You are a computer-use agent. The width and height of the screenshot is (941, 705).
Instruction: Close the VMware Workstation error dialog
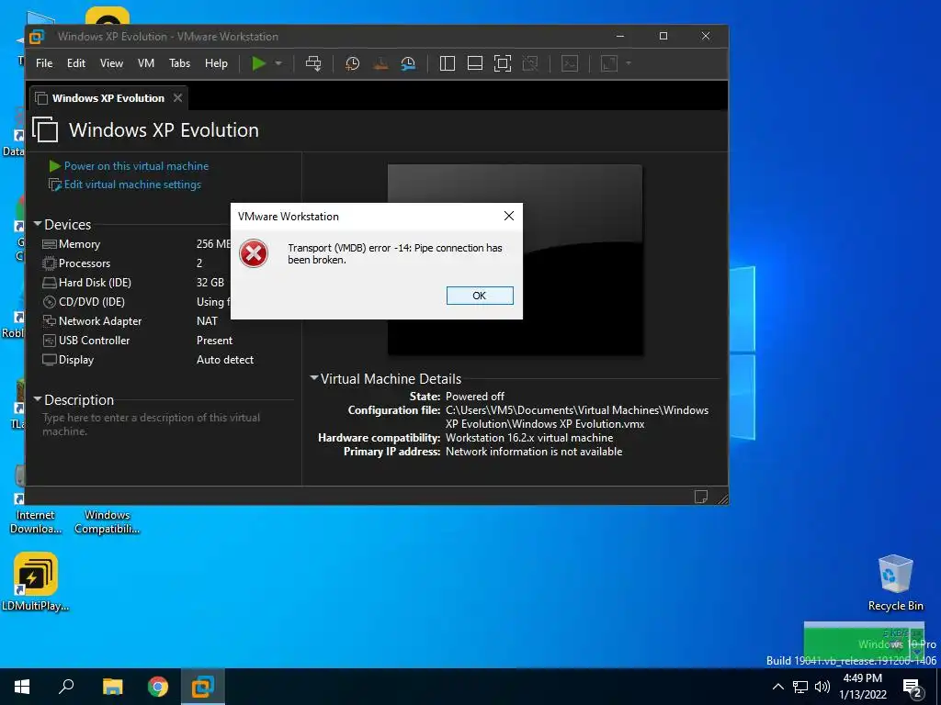(509, 216)
